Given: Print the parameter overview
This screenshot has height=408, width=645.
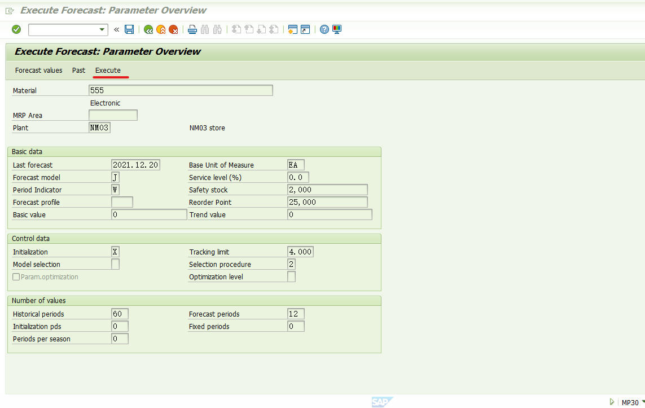Looking at the screenshot, I should tap(192, 29).
